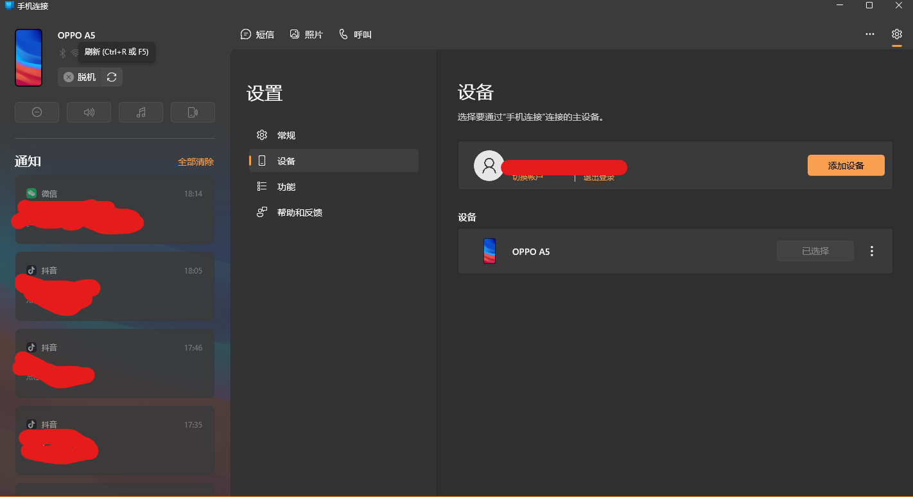Click the Bluetooth status icon
Image resolution: width=913 pixels, height=497 pixels.
pyautogui.click(x=63, y=53)
